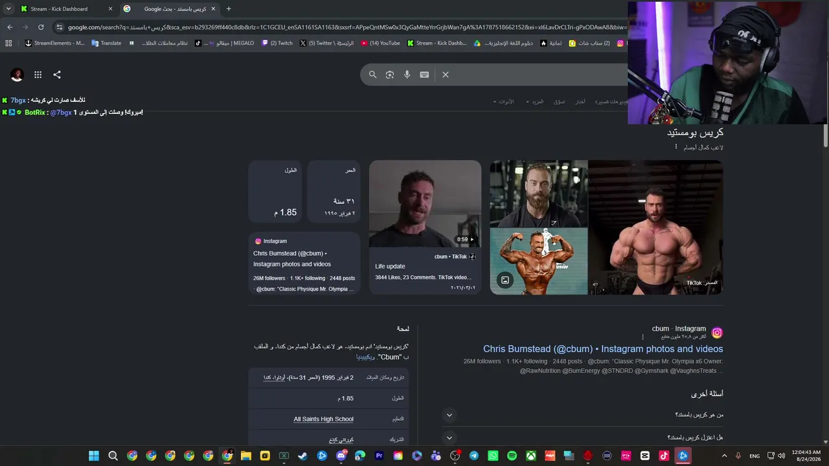Open Adobe Premiere Pro from the taskbar
The height and width of the screenshot is (466, 829).
coord(380,456)
